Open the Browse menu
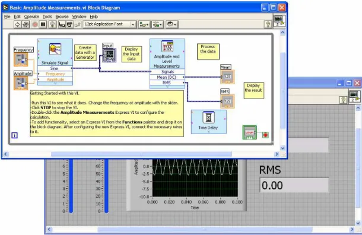The image size is (362, 235). 62,17
